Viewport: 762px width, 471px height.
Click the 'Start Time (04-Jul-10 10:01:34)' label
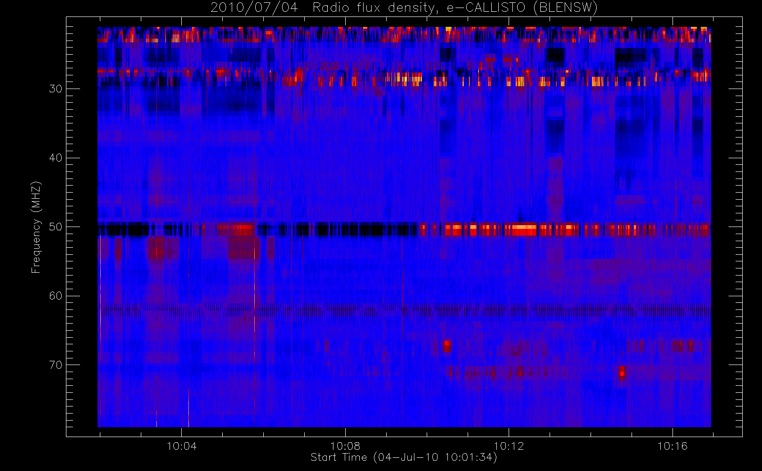[x=404, y=457]
